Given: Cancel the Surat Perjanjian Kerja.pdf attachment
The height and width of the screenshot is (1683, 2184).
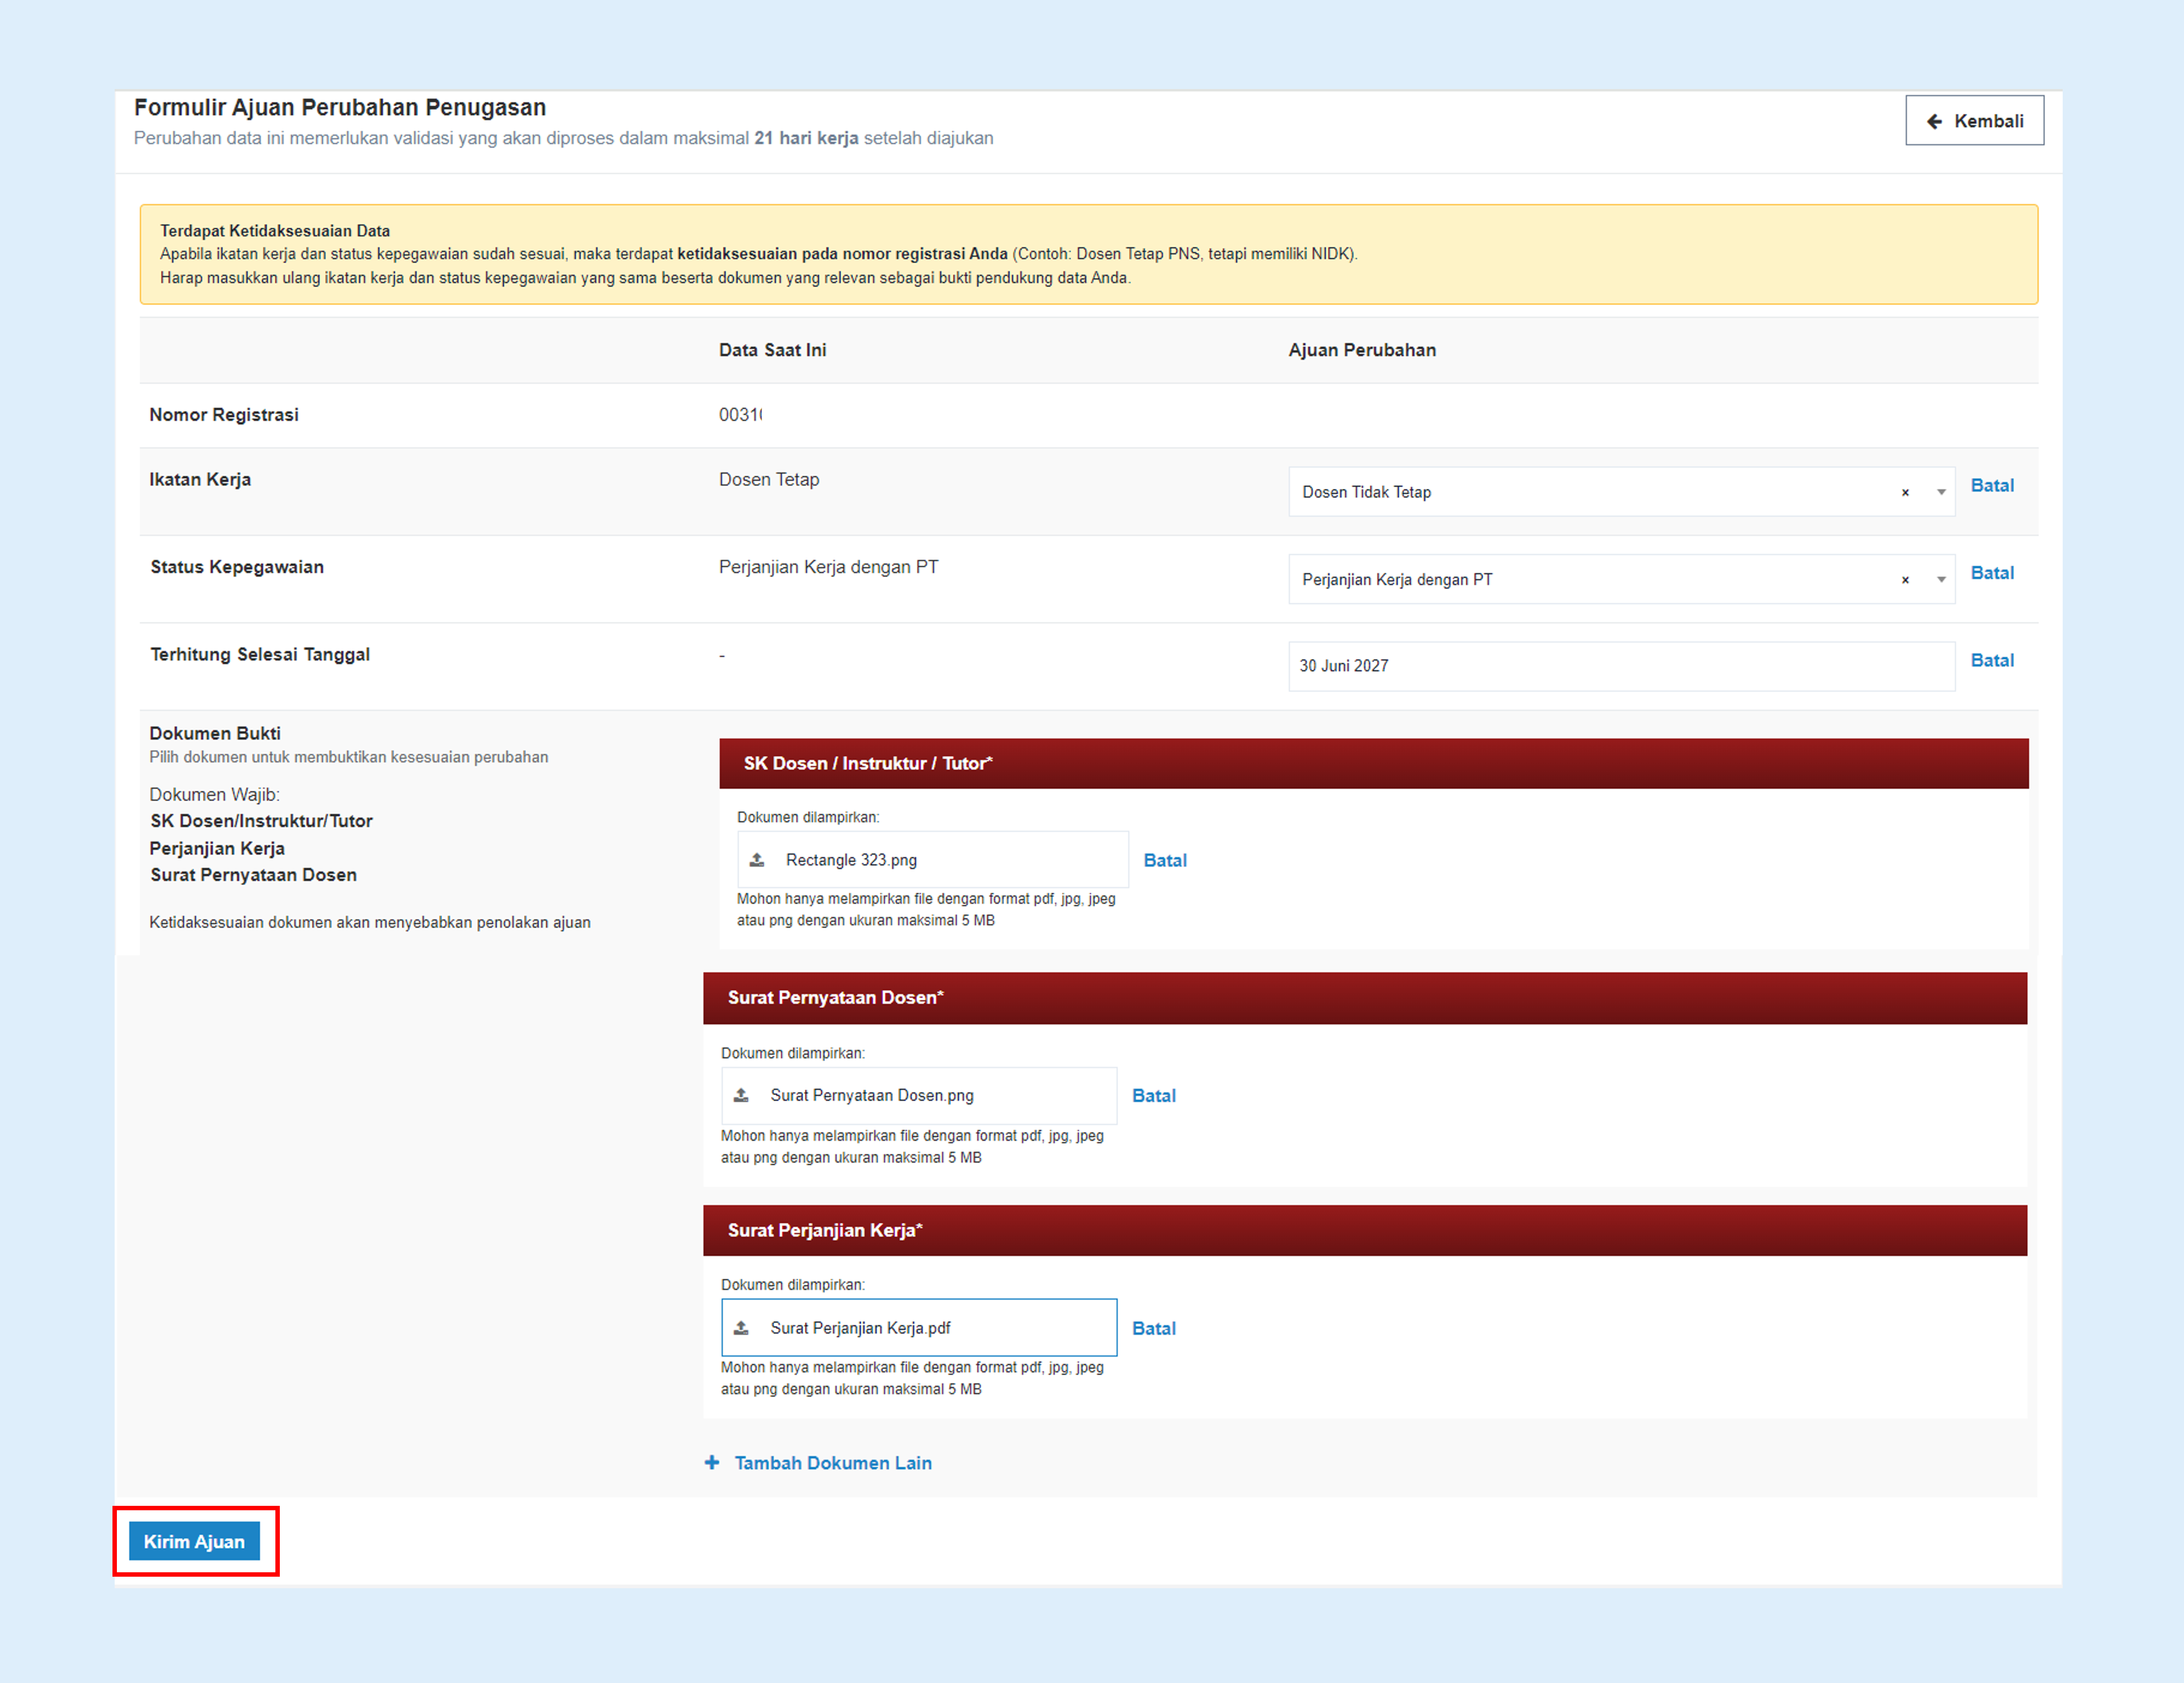Looking at the screenshot, I should click(1154, 1329).
